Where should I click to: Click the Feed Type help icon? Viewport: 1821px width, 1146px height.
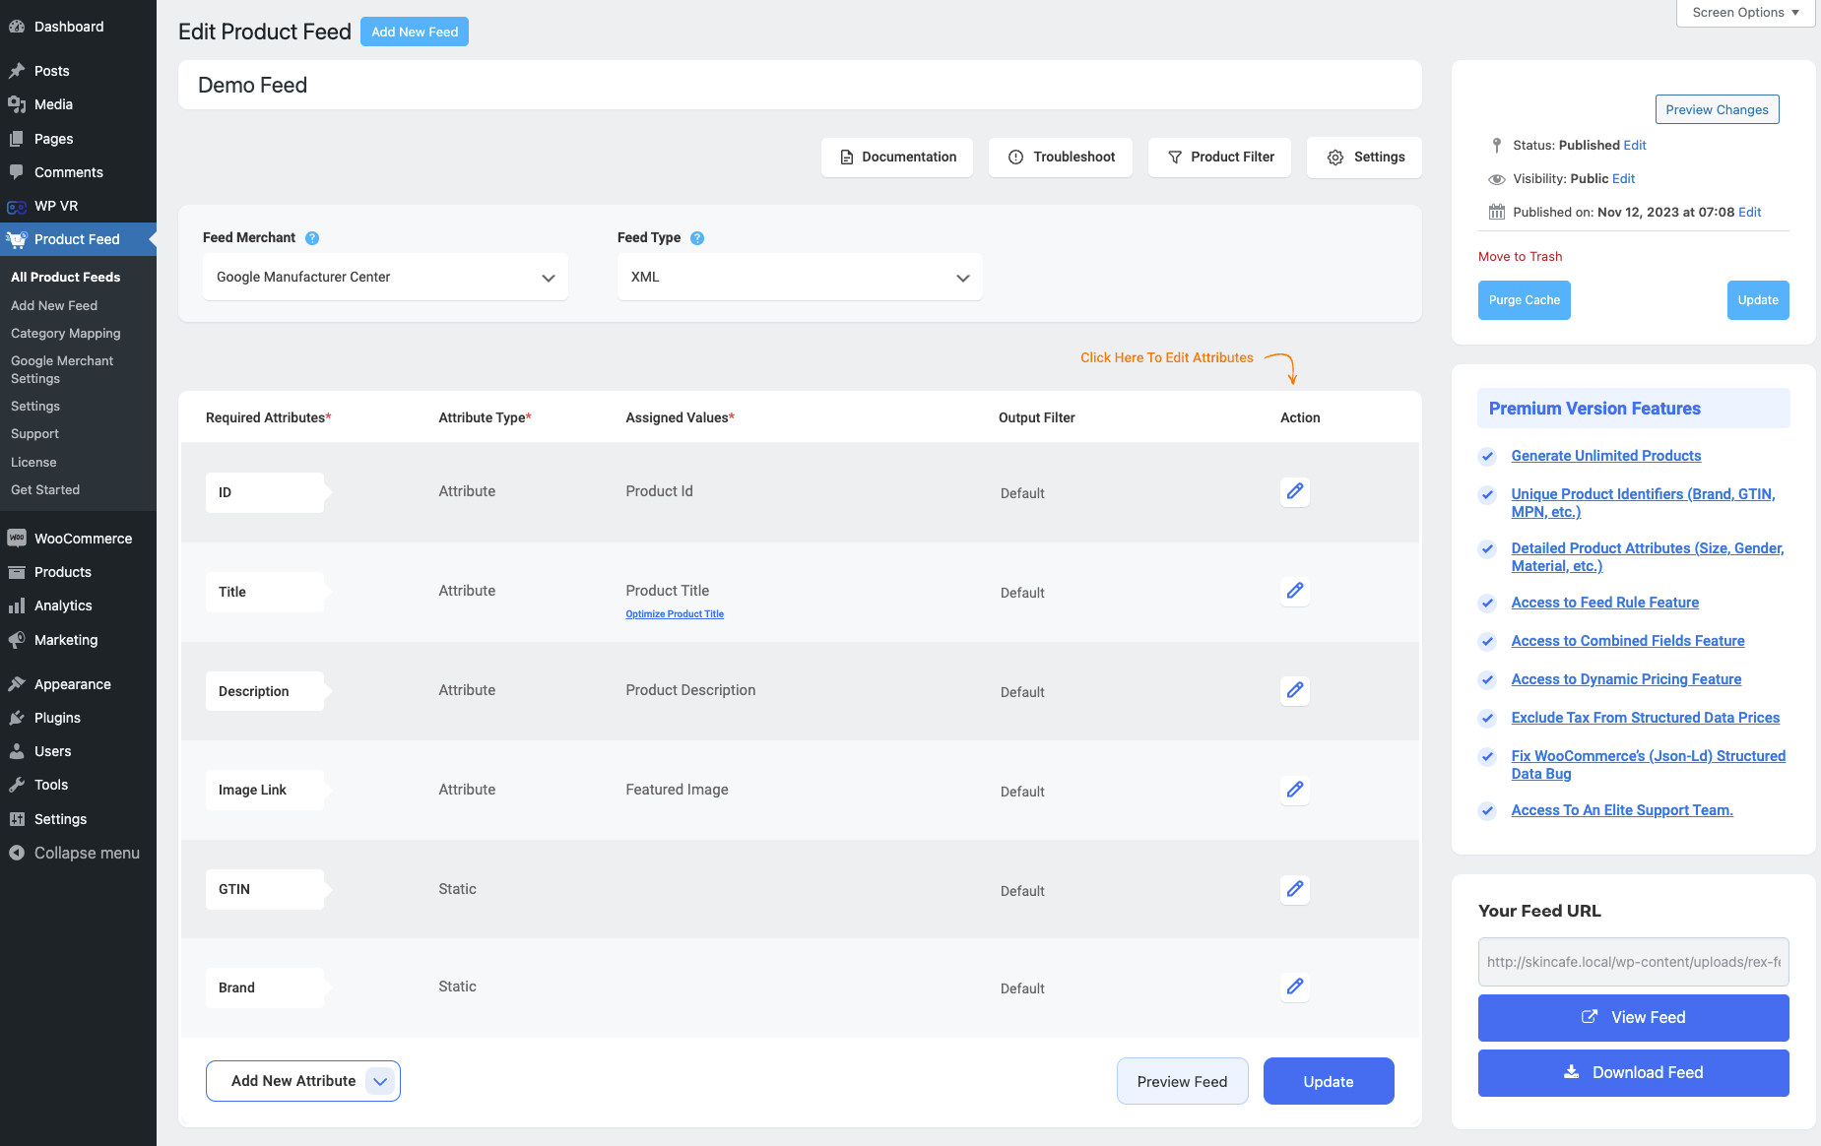pyautogui.click(x=697, y=238)
